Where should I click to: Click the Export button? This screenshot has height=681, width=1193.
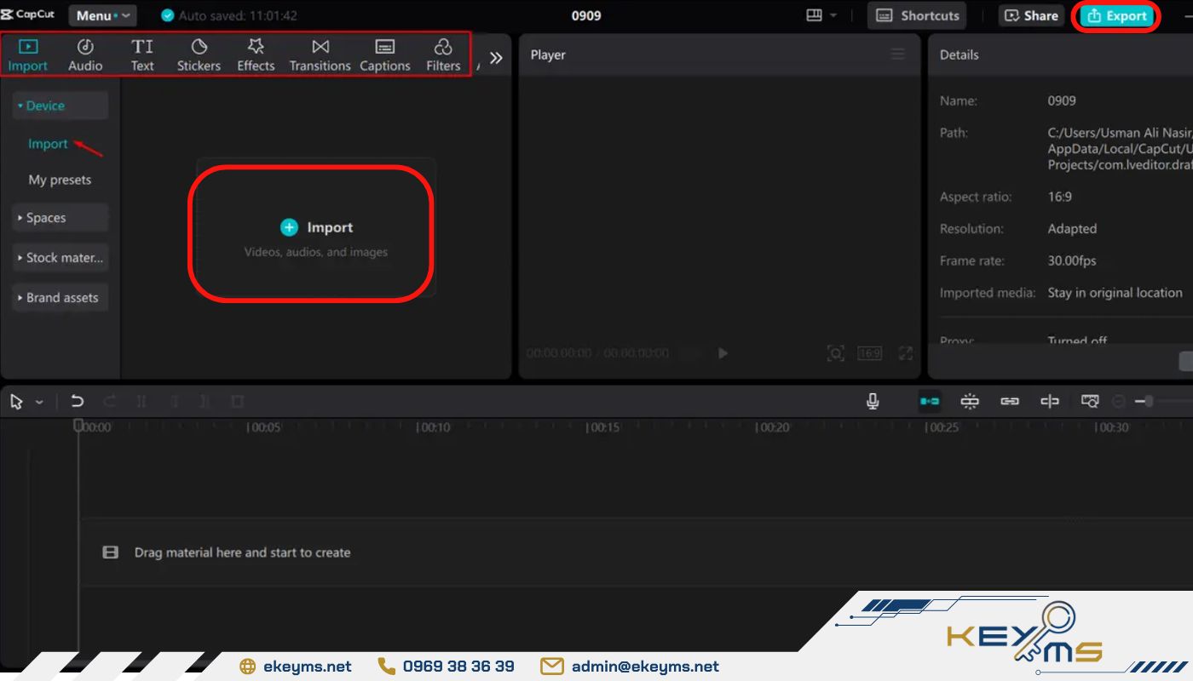click(x=1117, y=16)
